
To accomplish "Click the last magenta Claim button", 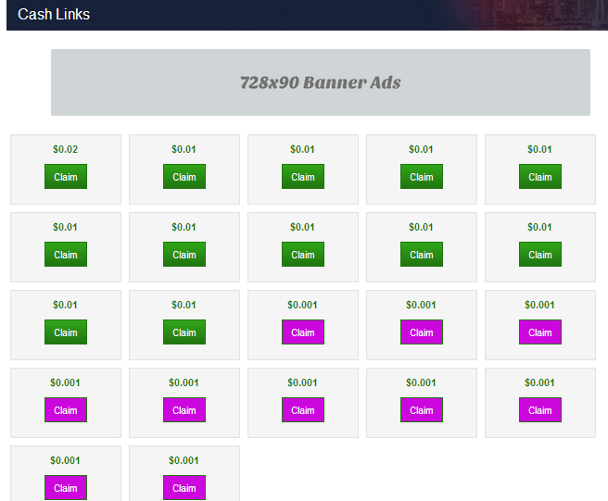I will click(184, 487).
